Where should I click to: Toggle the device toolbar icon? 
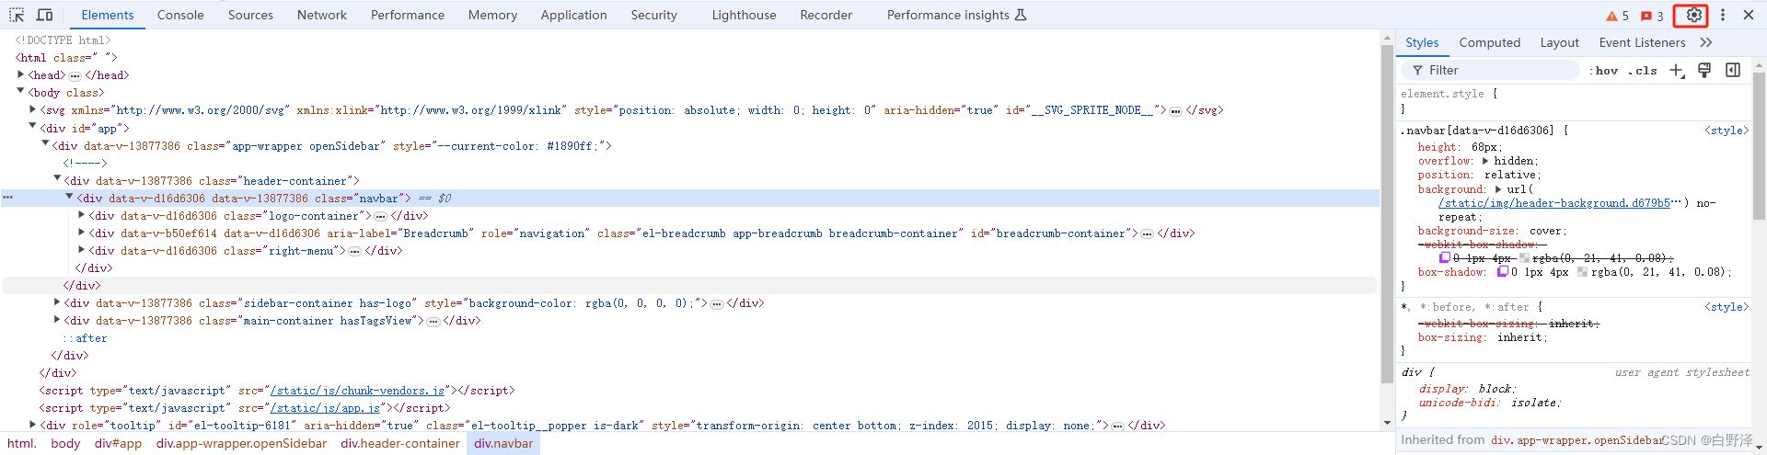[x=44, y=15]
